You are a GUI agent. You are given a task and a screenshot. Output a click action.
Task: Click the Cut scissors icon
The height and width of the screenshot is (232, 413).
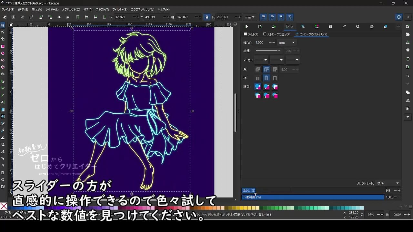[408, 101]
